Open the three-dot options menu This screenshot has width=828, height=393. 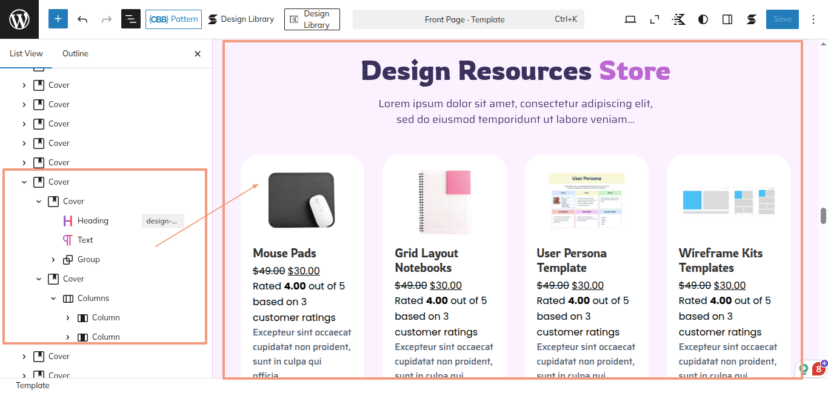(813, 19)
